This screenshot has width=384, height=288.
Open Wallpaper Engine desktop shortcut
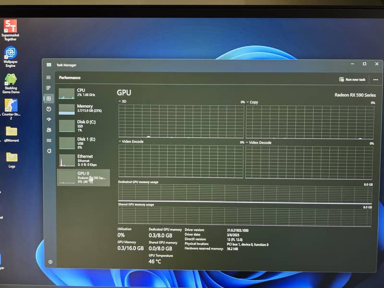(x=11, y=56)
